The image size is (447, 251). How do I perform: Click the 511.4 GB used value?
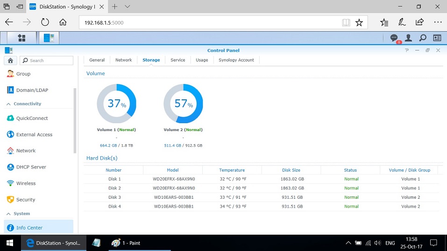pos(172,145)
